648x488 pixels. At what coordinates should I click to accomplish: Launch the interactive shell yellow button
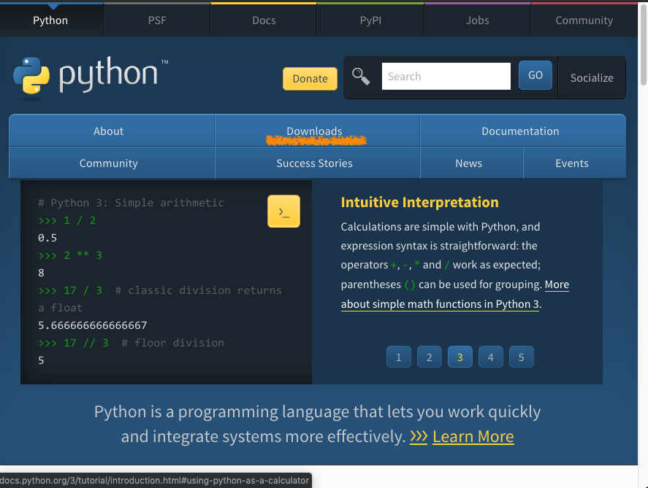[x=283, y=212]
